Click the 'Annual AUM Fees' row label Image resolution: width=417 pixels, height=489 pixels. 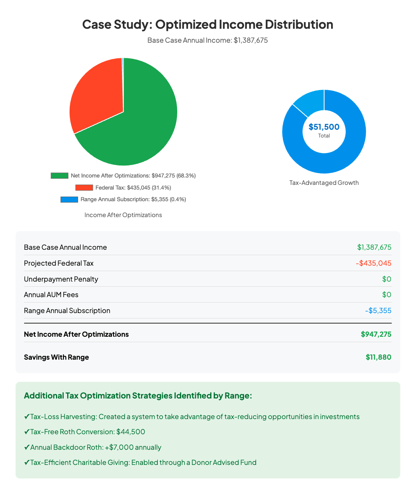[x=51, y=295]
